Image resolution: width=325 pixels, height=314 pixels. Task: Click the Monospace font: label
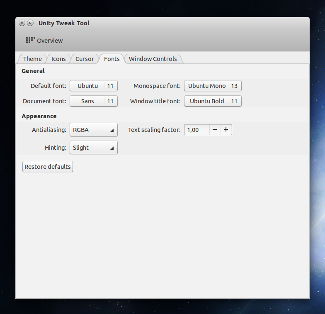tap(157, 86)
